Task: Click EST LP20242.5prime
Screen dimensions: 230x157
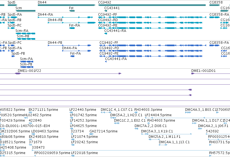Action: pos(73,145)
